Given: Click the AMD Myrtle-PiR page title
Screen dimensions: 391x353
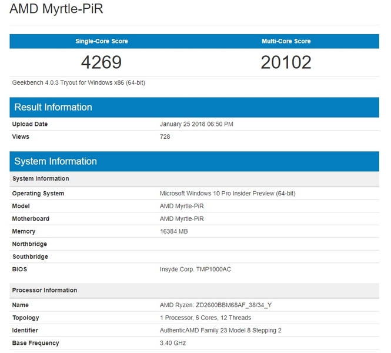Looking at the screenshot, I should [x=56, y=11].
